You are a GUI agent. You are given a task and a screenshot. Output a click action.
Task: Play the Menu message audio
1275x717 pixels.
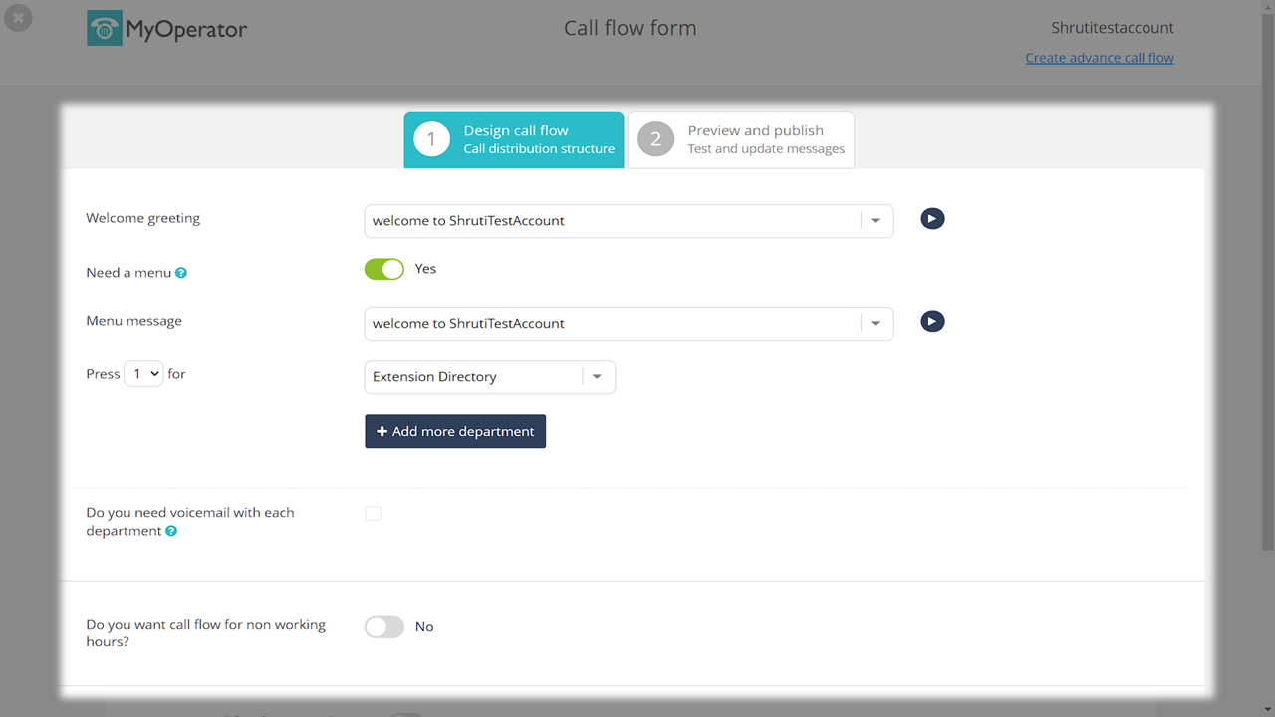click(932, 322)
